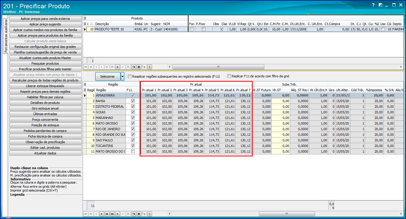Toggle F11 checkbox for AMAZONAS region

coord(133,95)
